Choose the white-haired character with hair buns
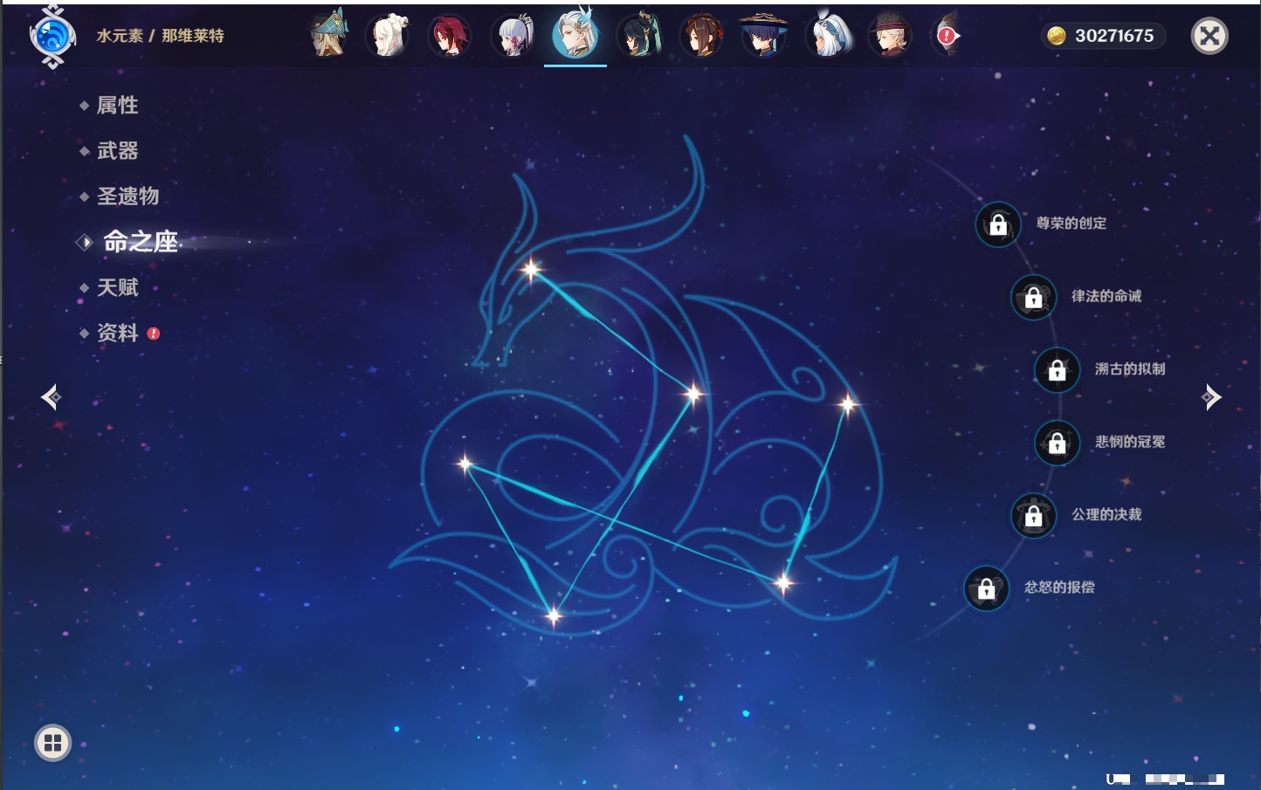Viewport: 1261px width, 790px height. coord(387,37)
